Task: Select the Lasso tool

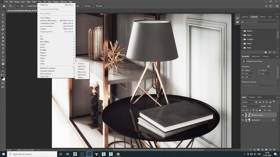Action: tap(3, 22)
